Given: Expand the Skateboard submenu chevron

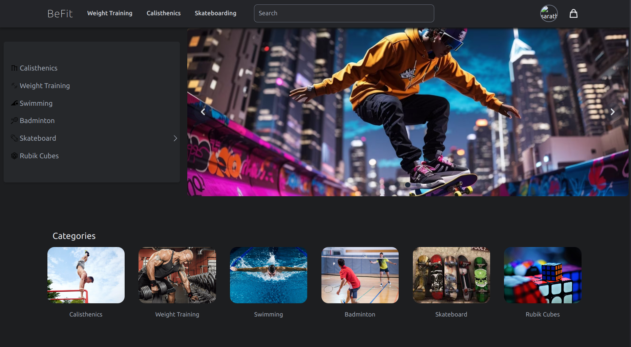Looking at the screenshot, I should [x=175, y=138].
